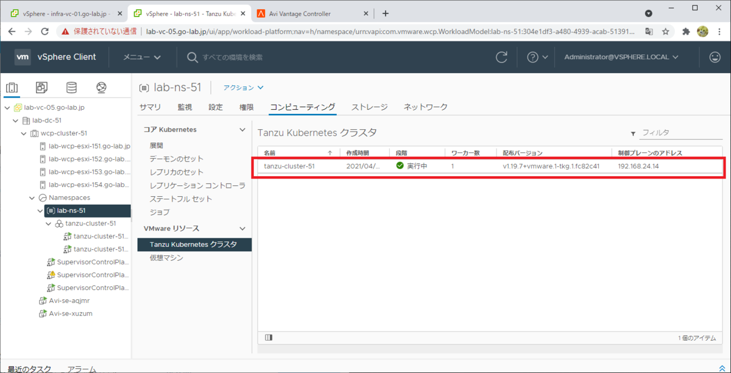Open Chrome extensions puzzle icon
This screenshot has height=373, width=731.
686,31
